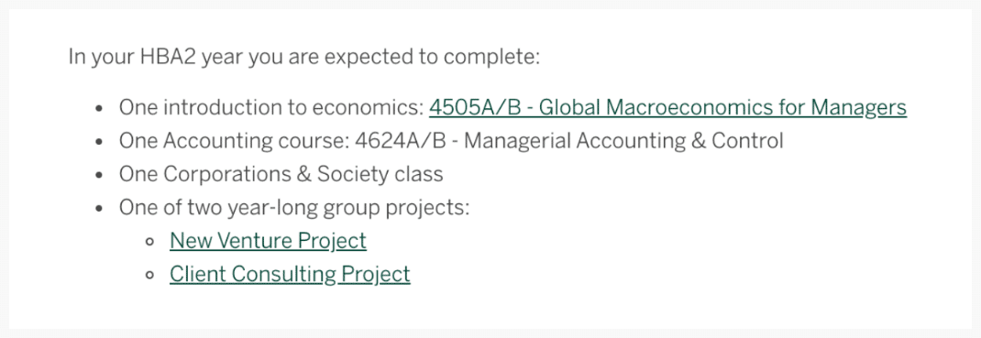Click the 'One Corporations & Society class' line

[x=281, y=174]
